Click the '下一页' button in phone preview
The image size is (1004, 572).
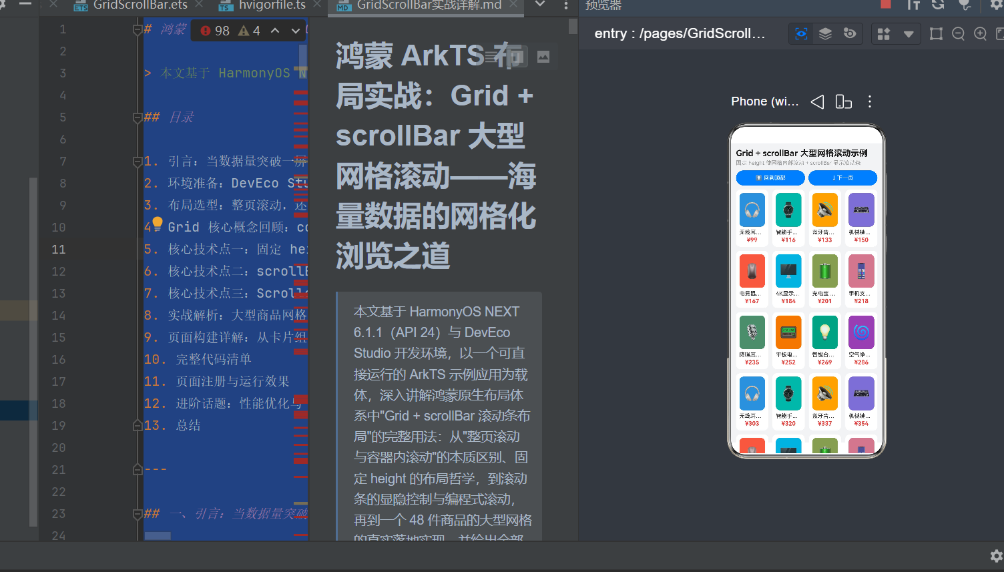[x=842, y=178]
